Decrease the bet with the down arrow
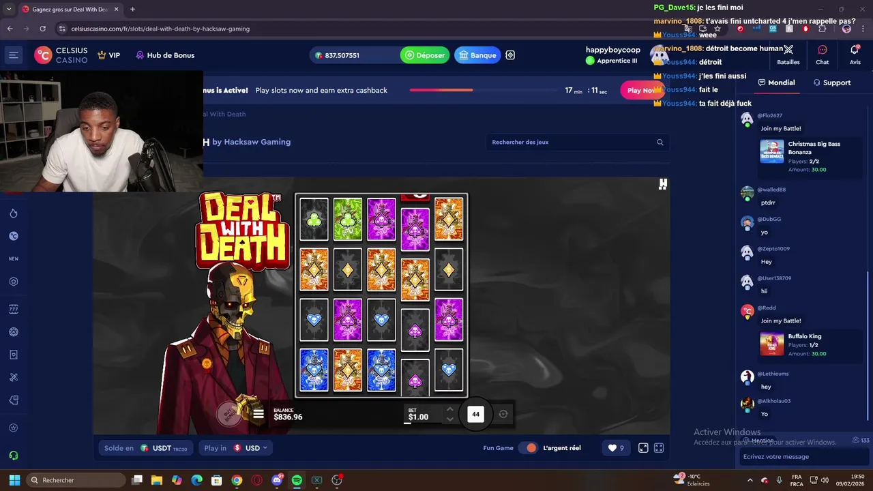Image resolution: width=873 pixels, height=491 pixels. pos(449,419)
